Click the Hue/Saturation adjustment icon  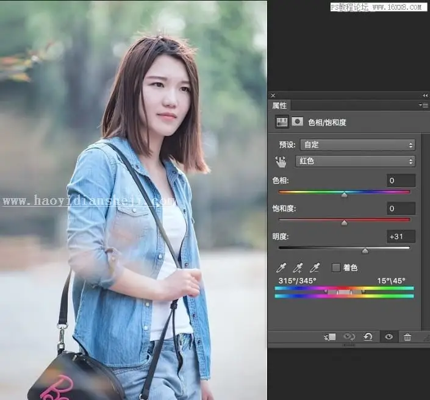coord(282,122)
